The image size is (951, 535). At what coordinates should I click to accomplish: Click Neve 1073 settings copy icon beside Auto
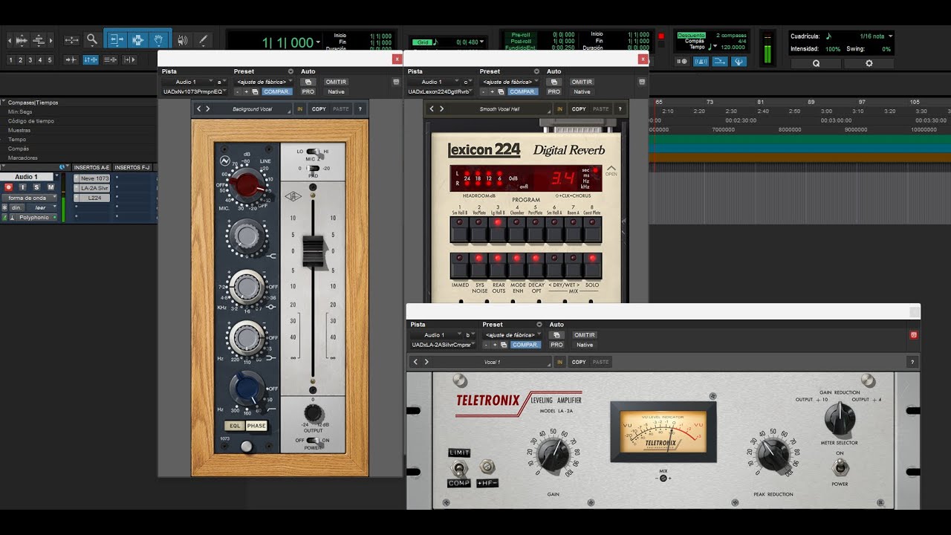(x=308, y=82)
